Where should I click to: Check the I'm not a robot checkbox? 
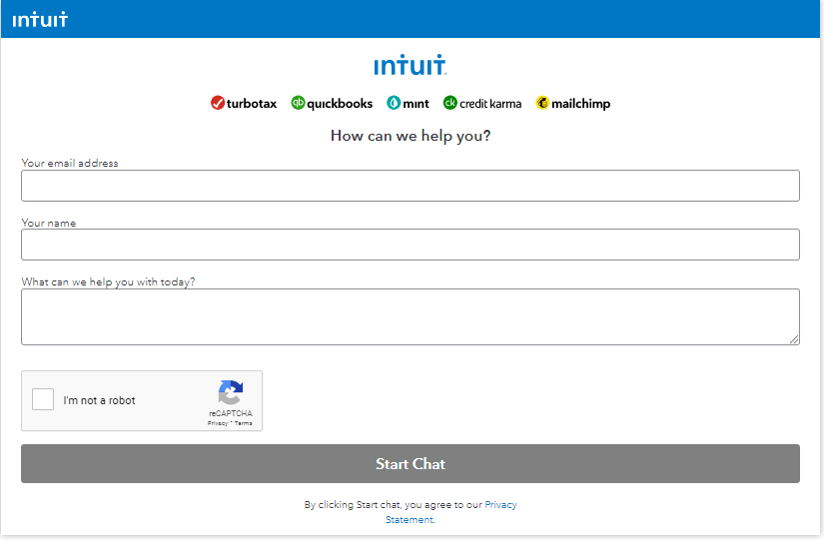tap(43, 399)
